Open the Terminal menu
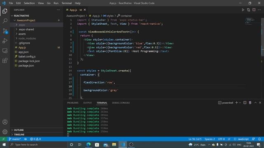The height and width of the screenshot is (148, 264). 66,3
